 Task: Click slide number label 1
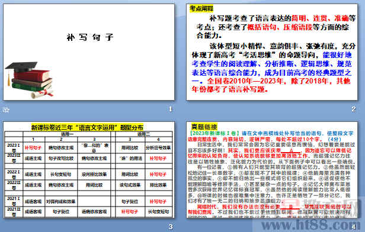pos(171,109)
